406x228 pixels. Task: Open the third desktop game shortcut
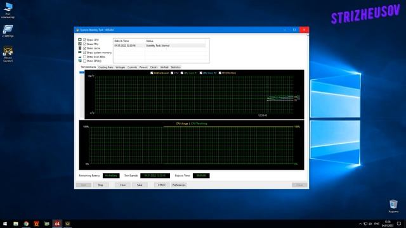(8, 54)
